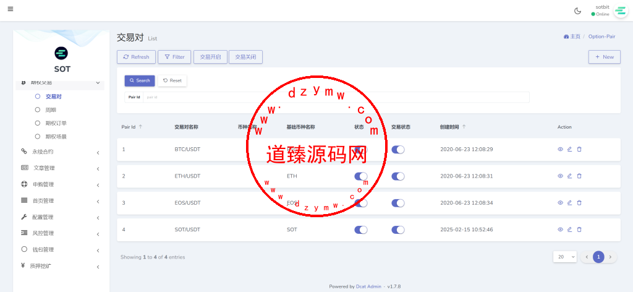Expand the 风控管理 sidebar menu
Viewport: 633px width, 292px height.
coord(60,233)
